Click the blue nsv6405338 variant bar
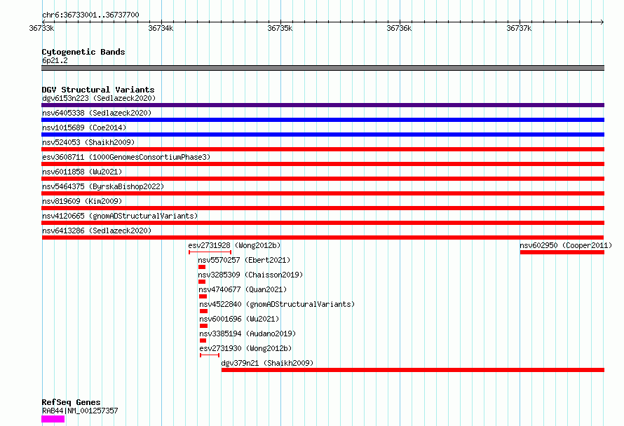This screenshot has width=624, height=426. click(323, 120)
